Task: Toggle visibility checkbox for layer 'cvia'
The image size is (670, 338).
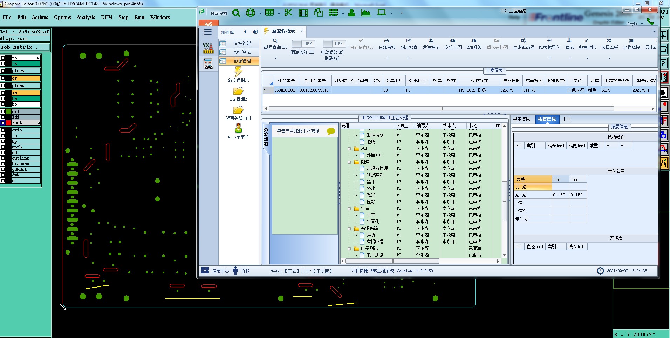Action: (3, 130)
